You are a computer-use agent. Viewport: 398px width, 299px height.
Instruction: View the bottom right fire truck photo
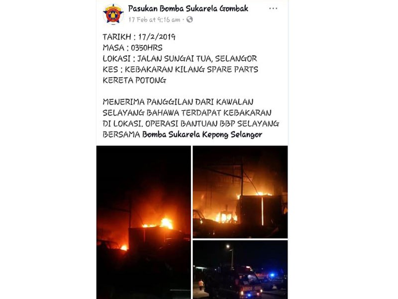(x=240, y=270)
